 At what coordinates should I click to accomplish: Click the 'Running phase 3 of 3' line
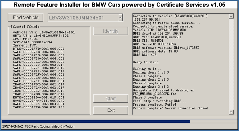[151, 87]
